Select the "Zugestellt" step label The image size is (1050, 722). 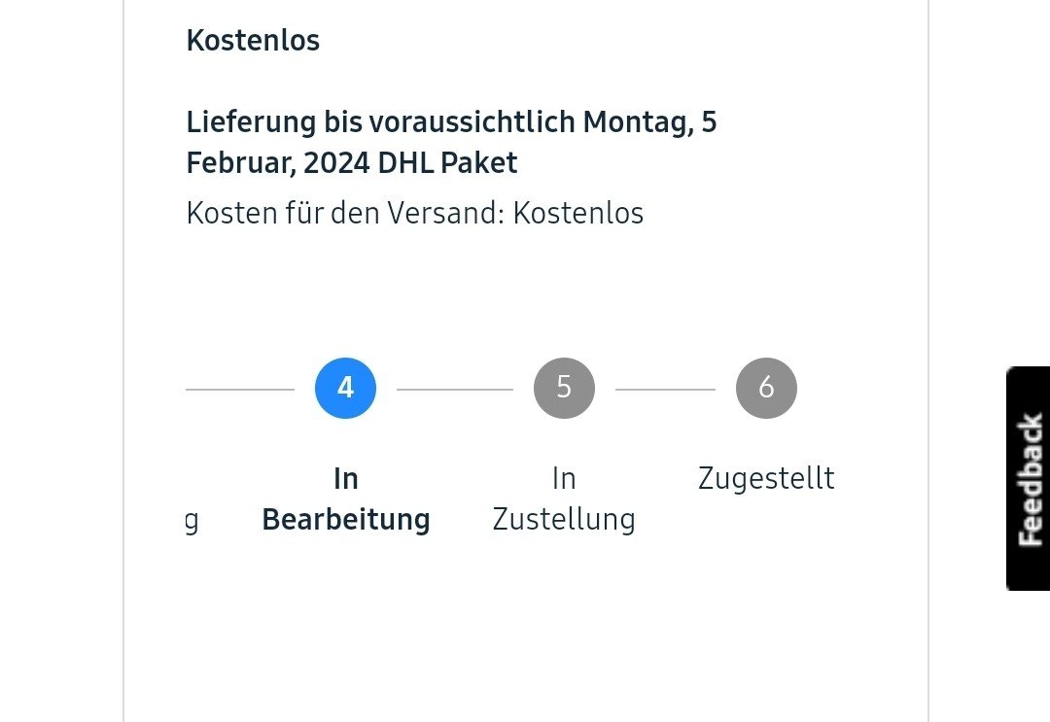[766, 479]
